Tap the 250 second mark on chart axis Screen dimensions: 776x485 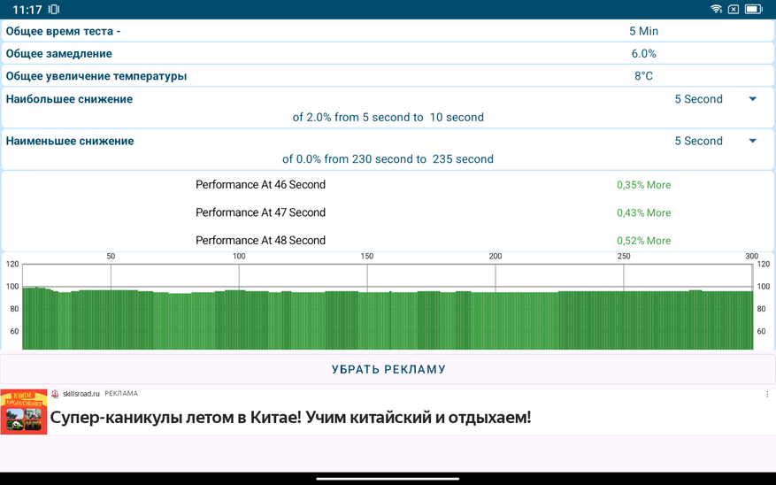coord(624,256)
